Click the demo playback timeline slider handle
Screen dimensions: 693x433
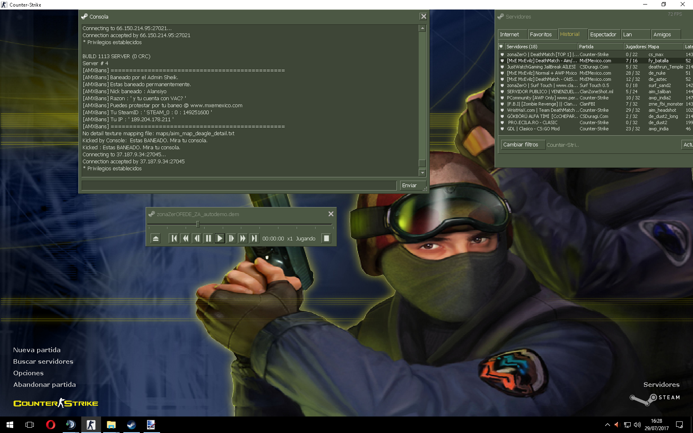pos(198,224)
